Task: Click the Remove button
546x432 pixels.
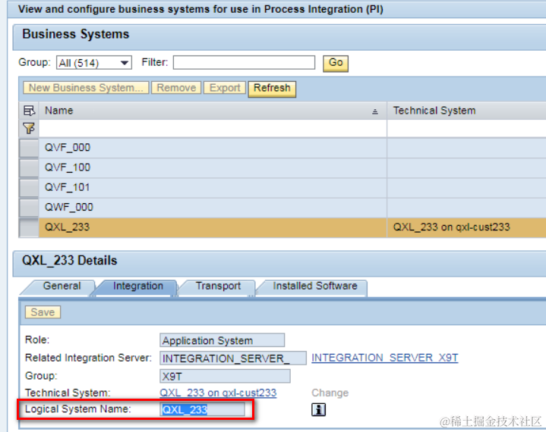Action: (176, 88)
